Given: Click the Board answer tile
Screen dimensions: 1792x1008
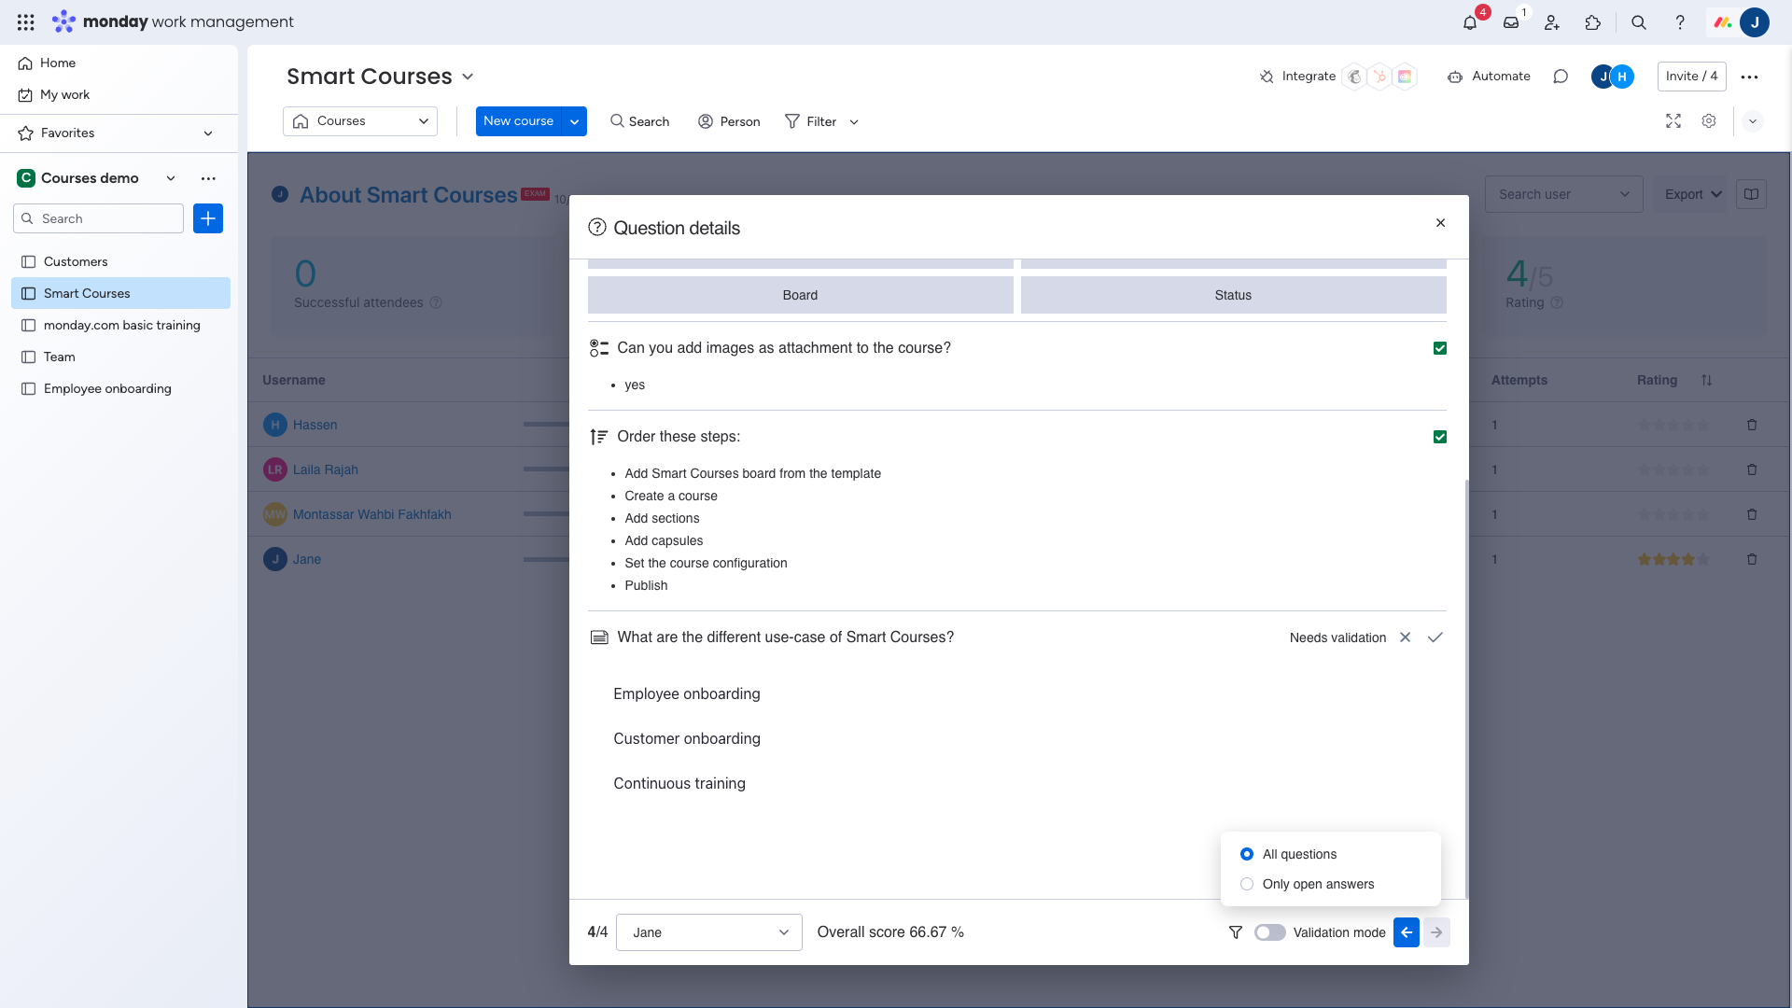Looking at the screenshot, I should [801, 295].
